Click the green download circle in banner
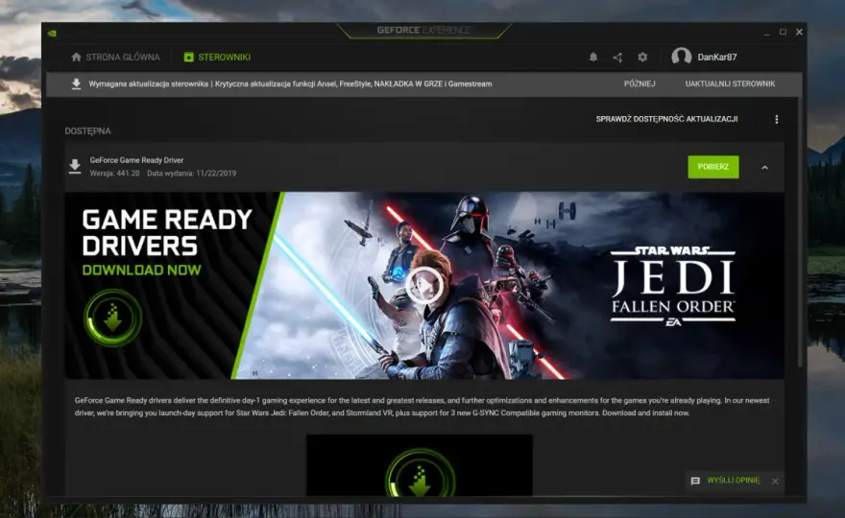Screen dimensions: 845x518 point(112,318)
